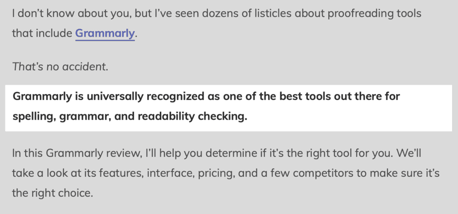
Task: Click the word "interface," in last paragraph
Action: pyautogui.click(x=170, y=173)
